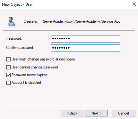Viewport: 138px width, 119px height.
Task: Focus the Password input field
Action: point(86,39)
